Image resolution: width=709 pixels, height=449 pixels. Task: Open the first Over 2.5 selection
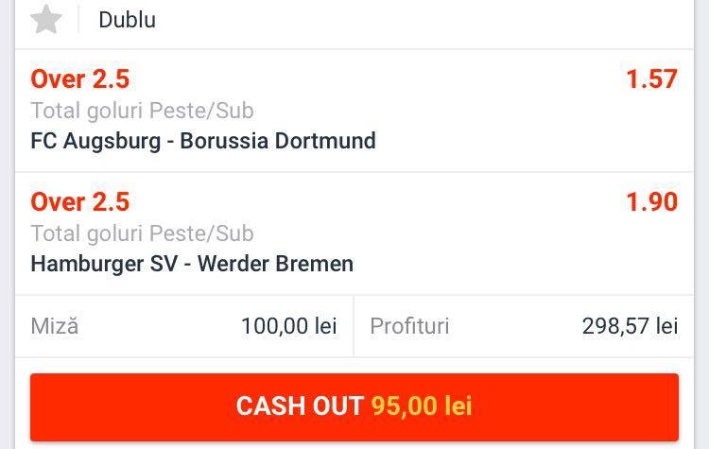click(80, 79)
